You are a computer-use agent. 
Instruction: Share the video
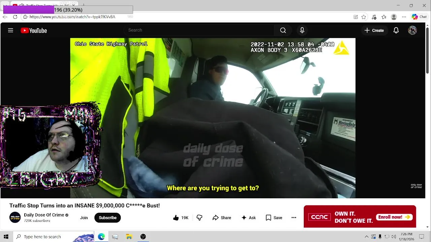[x=222, y=218]
